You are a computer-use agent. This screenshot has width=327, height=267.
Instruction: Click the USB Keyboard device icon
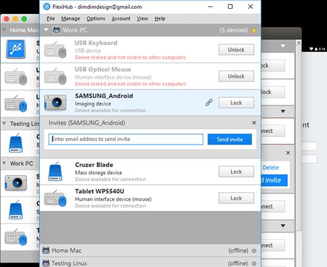tap(55, 50)
